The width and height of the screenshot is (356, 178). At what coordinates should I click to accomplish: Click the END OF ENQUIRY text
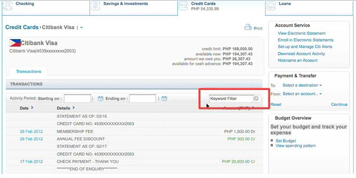click(x=87, y=169)
